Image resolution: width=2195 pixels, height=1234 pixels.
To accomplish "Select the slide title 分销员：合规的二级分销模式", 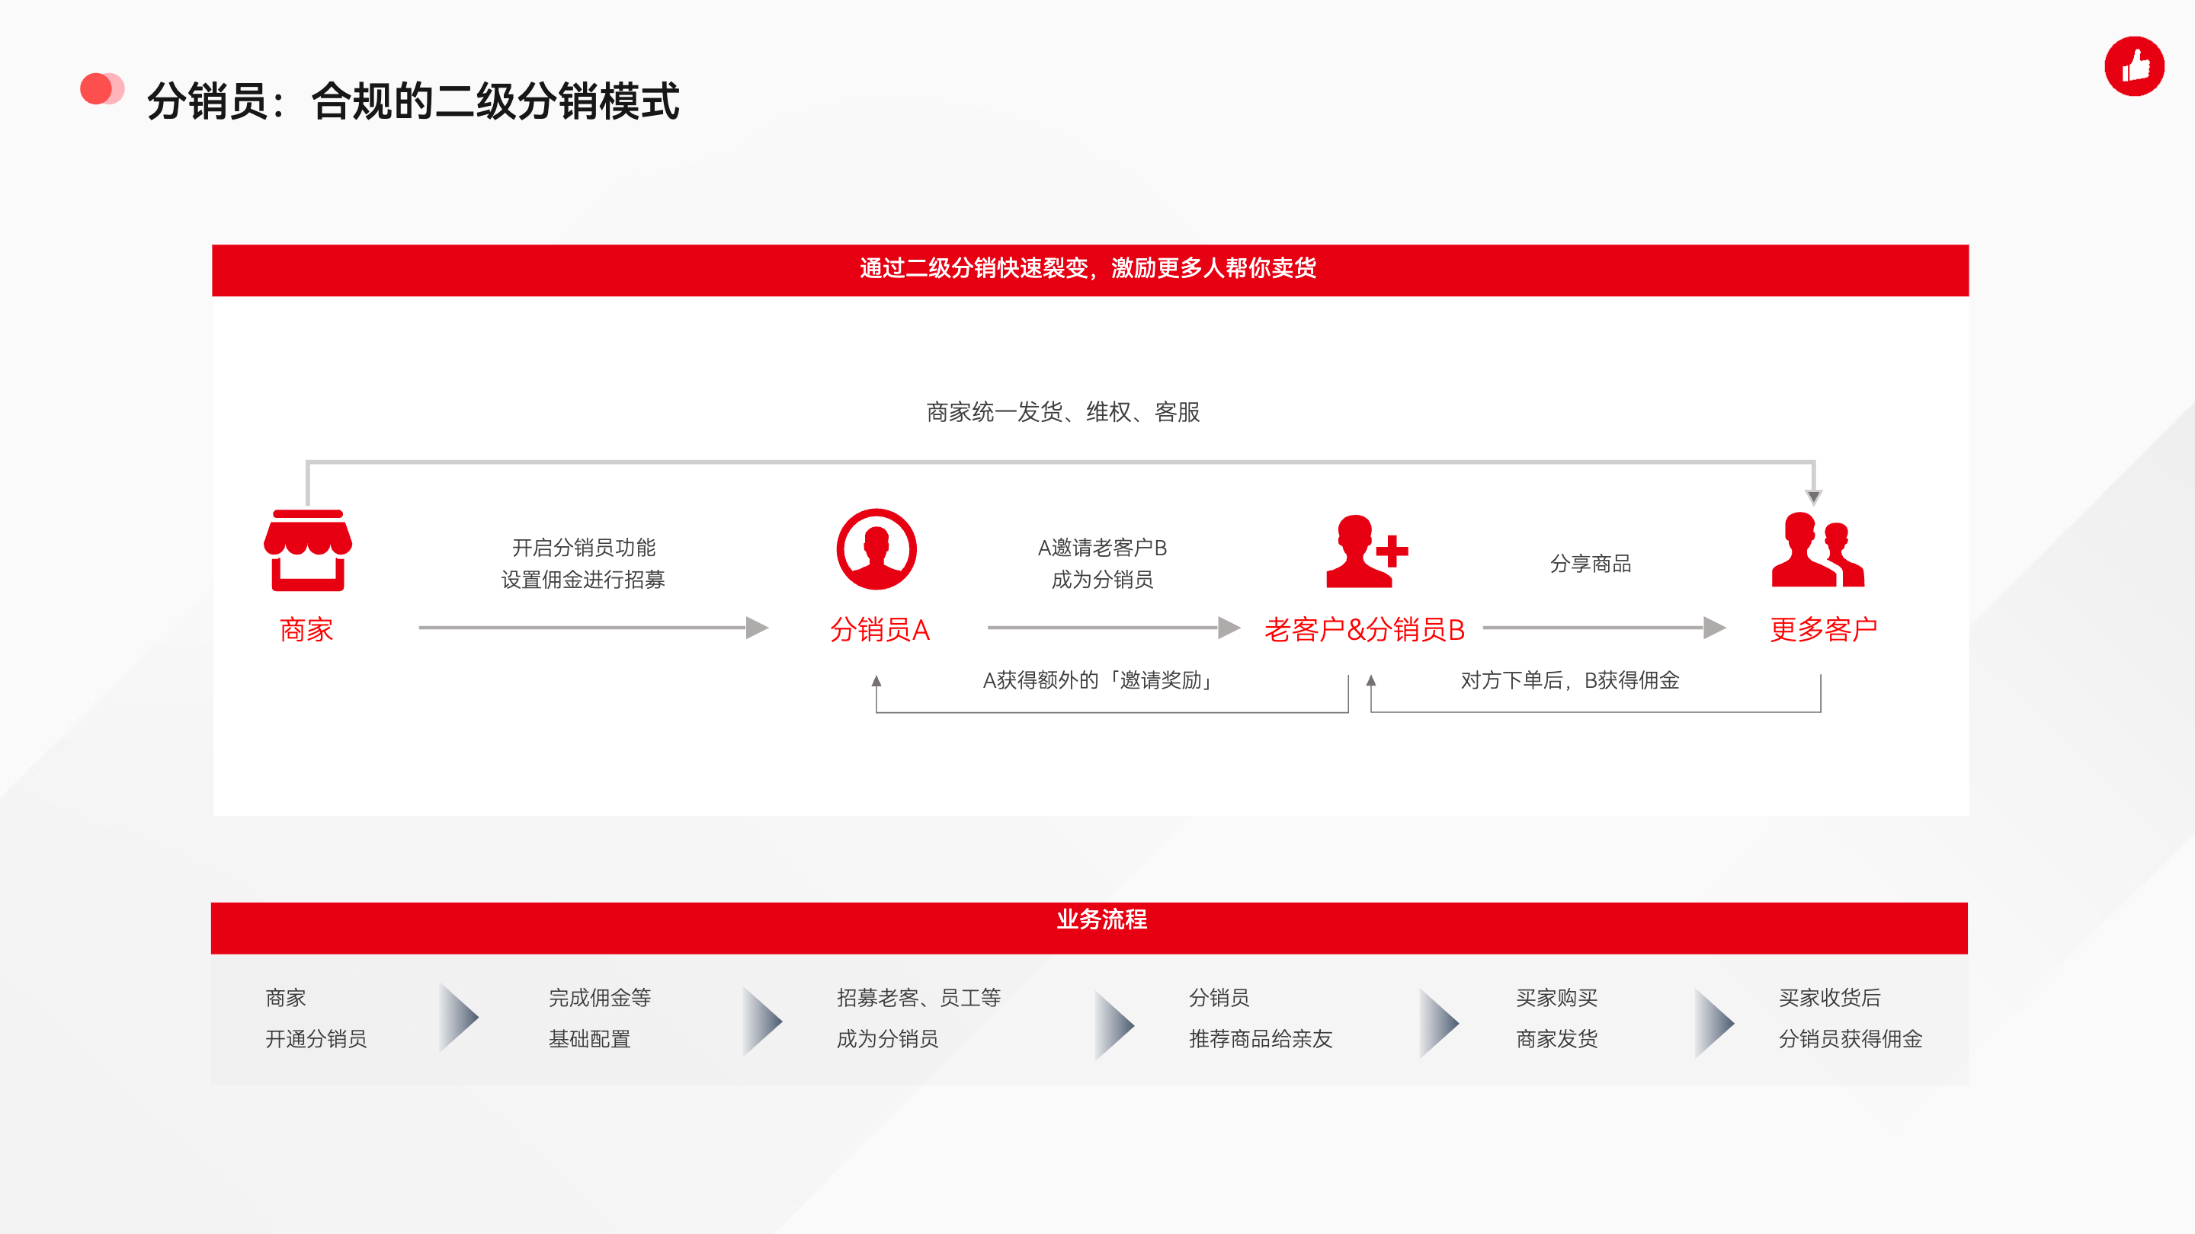I will (x=412, y=102).
